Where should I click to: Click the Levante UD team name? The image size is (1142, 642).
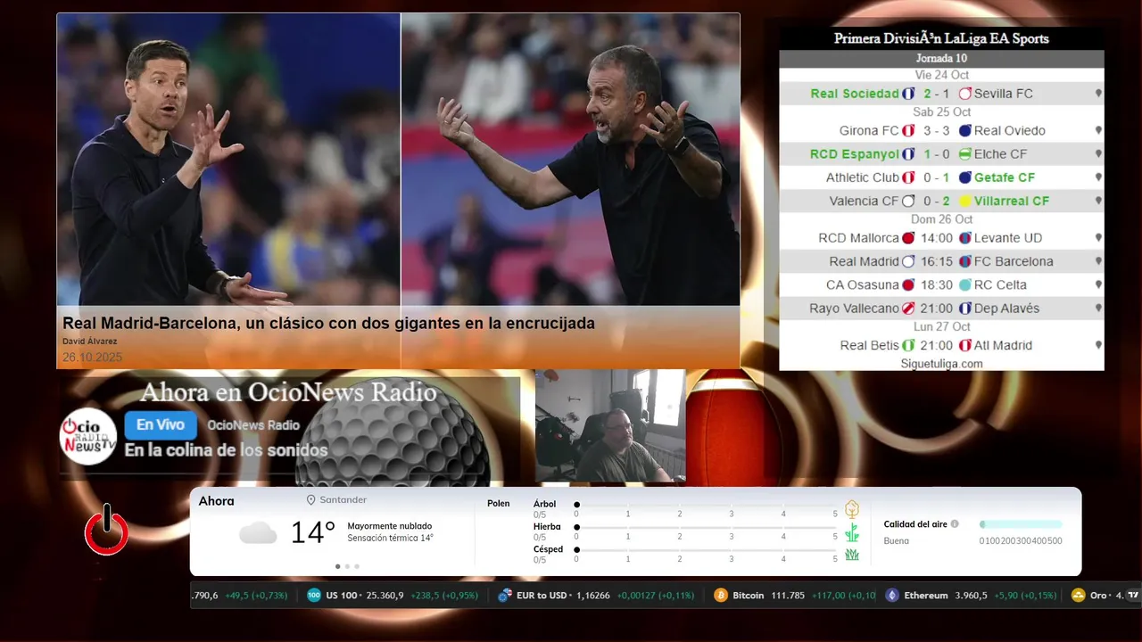tap(1008, 238)
